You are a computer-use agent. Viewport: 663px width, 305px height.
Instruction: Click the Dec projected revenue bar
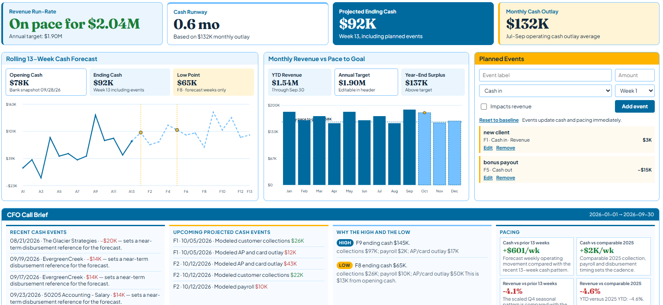tap(454, 153)
